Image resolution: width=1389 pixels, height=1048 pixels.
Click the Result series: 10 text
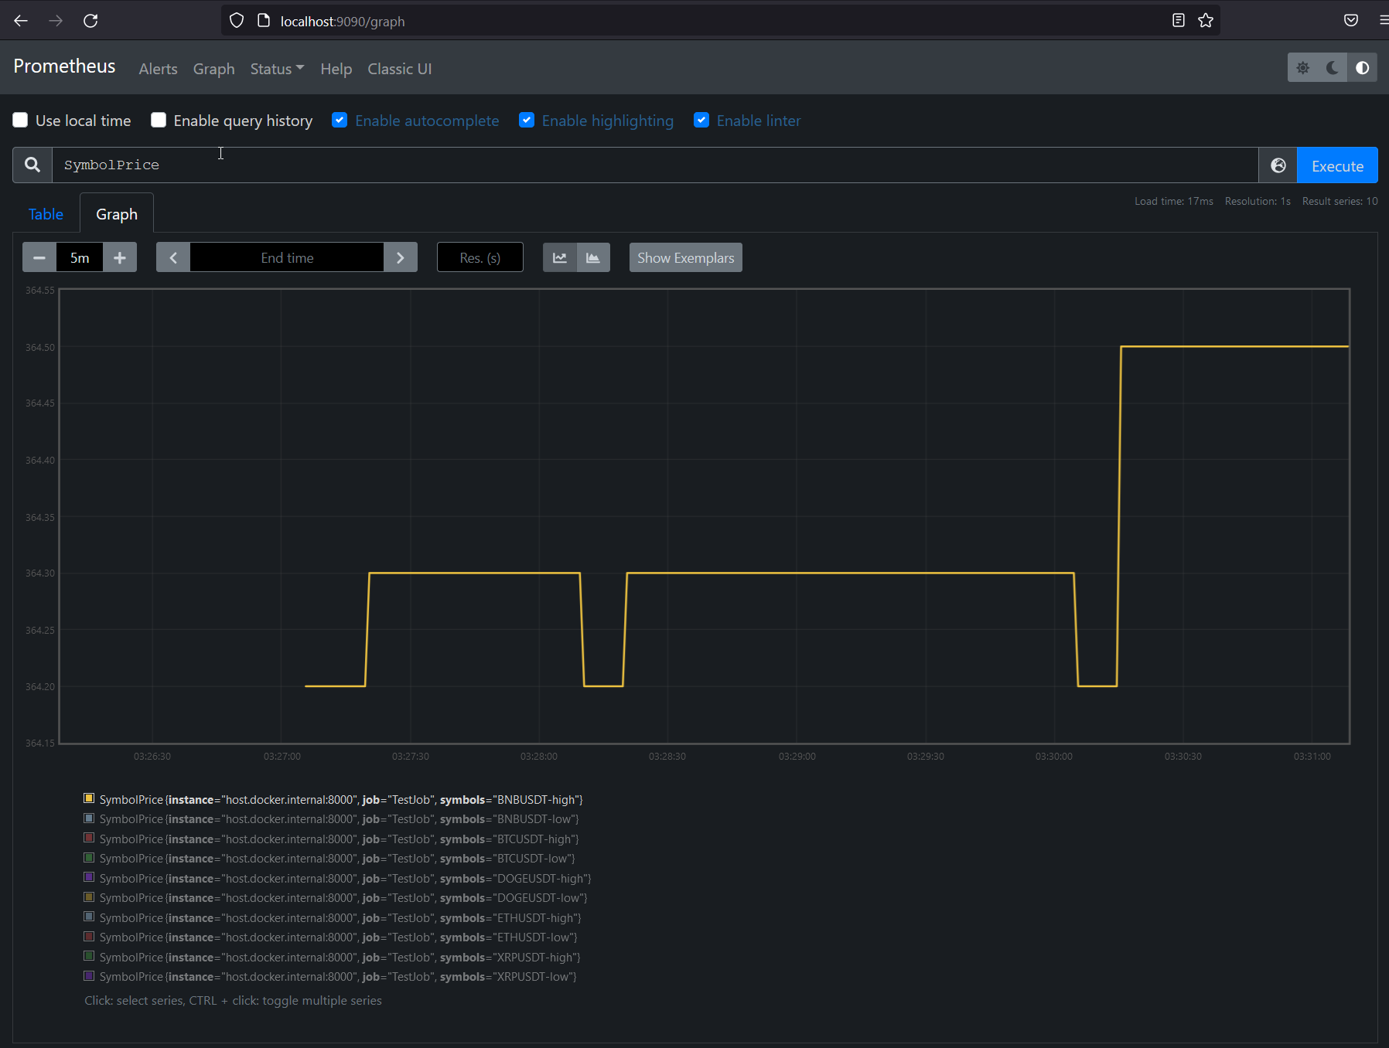tap(1340, 201)
